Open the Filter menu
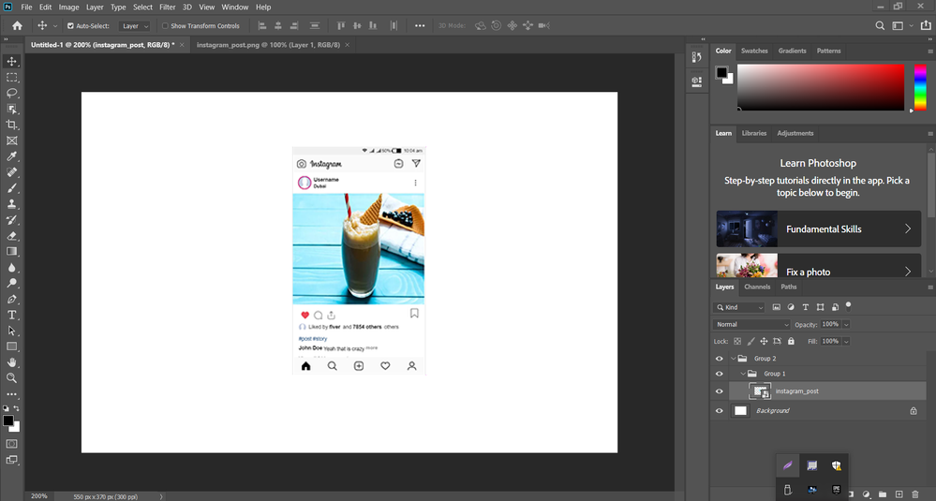Image resolution: width=936 pixels, height=501 pixels. pyautogui.click(x=167, y=7)
